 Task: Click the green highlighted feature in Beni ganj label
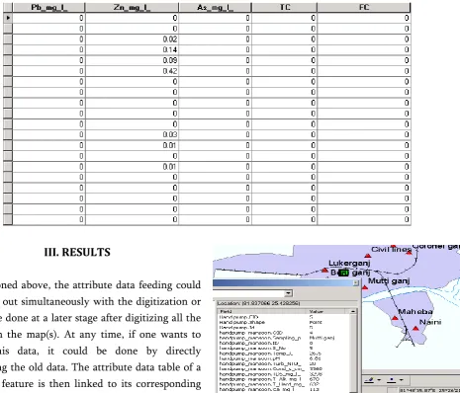(x=343, y=273)
